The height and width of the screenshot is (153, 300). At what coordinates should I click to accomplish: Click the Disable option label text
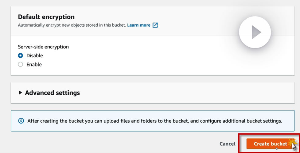coord(35,56)
